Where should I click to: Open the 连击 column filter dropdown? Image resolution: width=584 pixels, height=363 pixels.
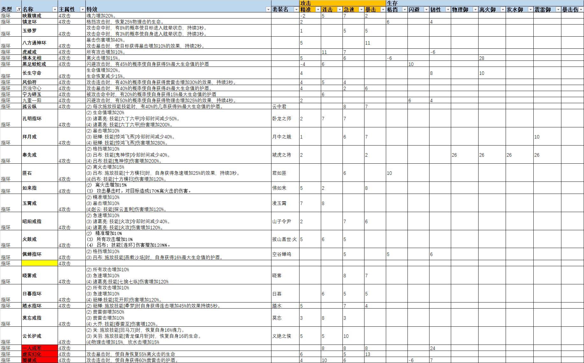click(x=339, y=10)
